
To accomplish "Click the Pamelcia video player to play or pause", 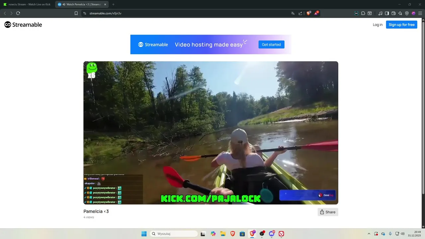I will pos(211,133).
